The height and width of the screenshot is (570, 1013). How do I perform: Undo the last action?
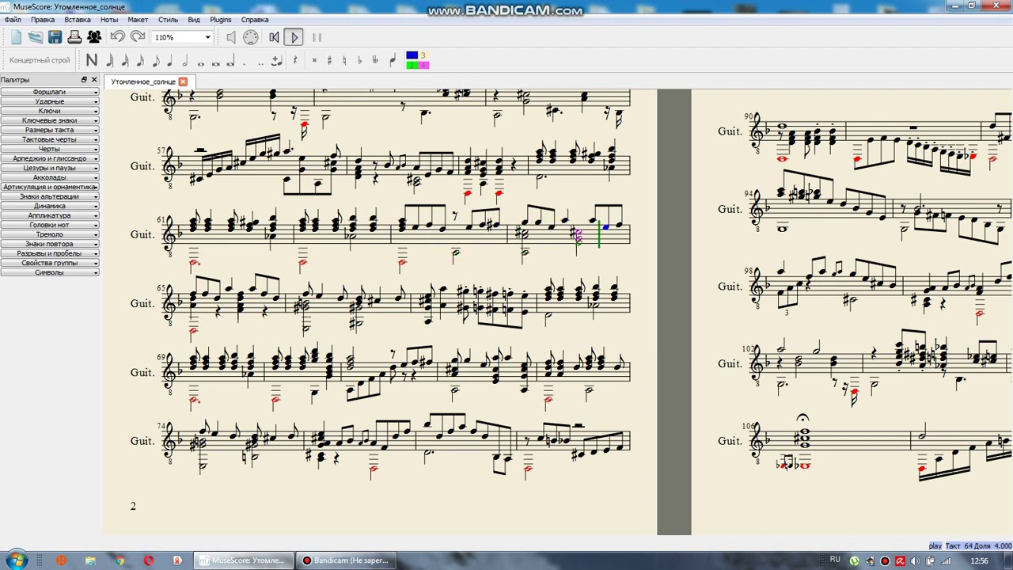point(117,37)
